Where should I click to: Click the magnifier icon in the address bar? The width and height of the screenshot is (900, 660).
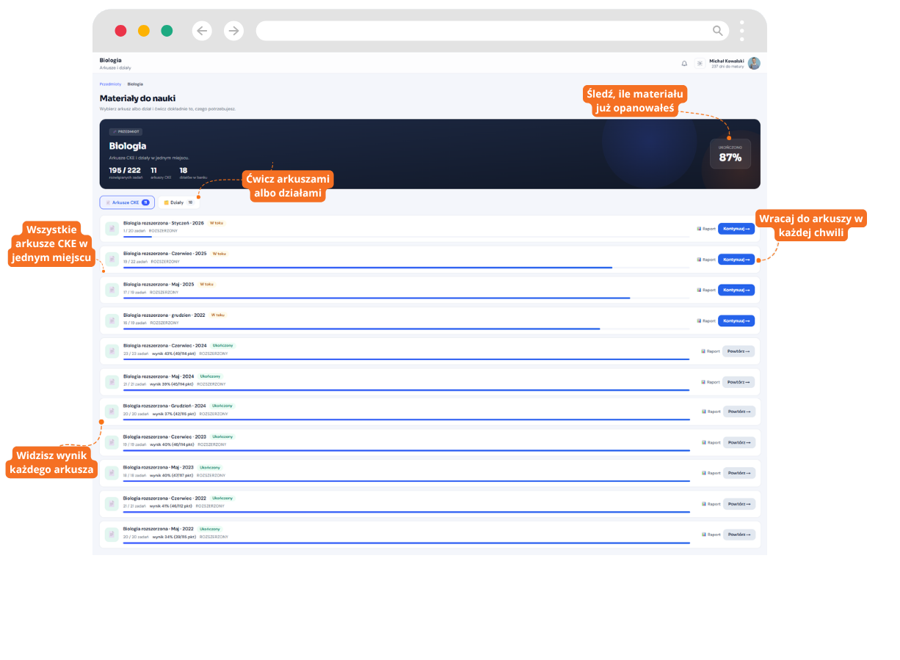click(718, 31)
